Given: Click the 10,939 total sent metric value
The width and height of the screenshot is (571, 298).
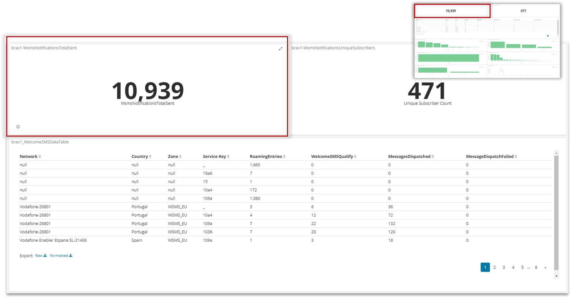Looking at the screenshot, I should point(148,90).
